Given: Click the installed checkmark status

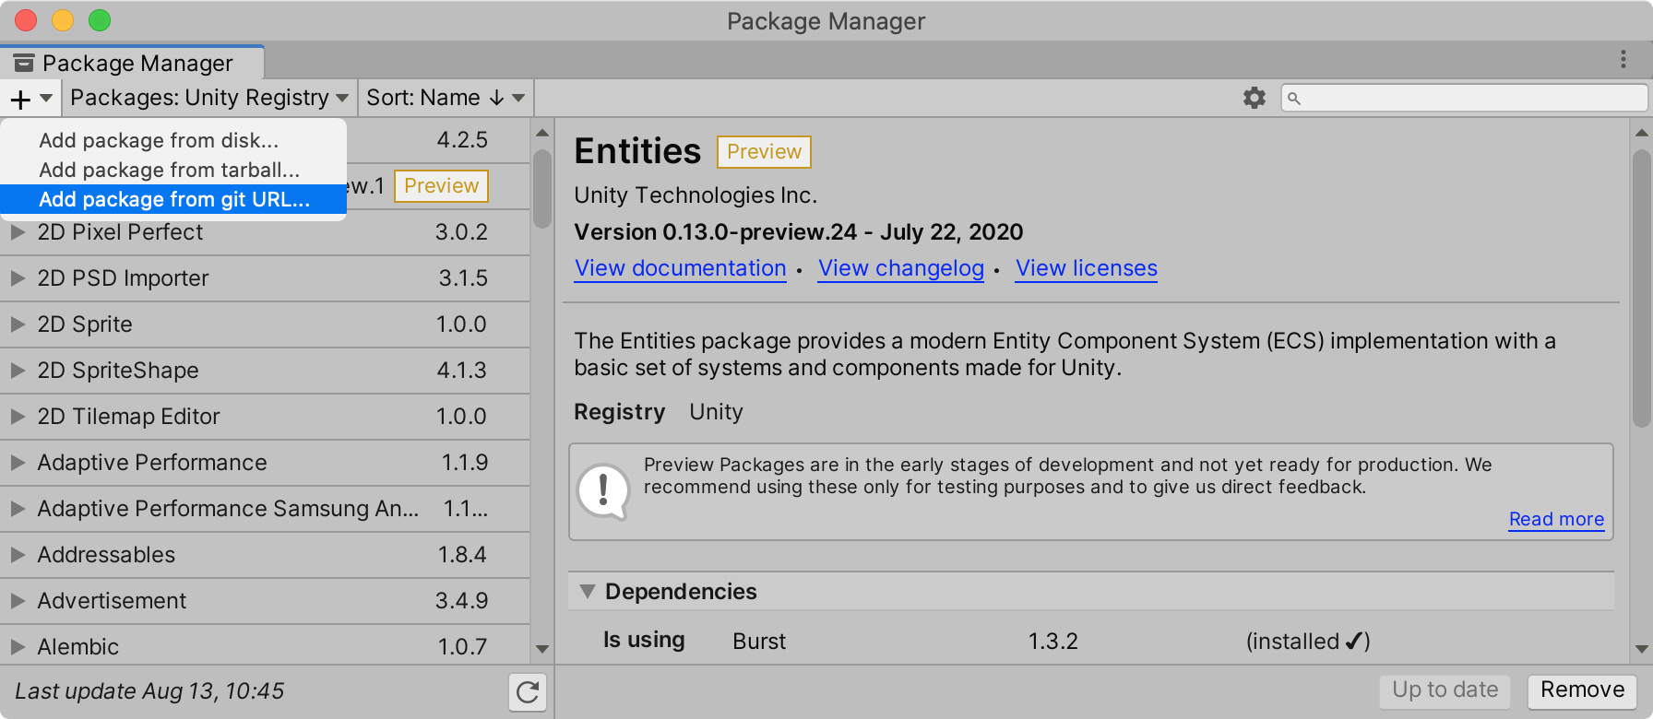Looking at the screenshot, I should (1308, 642).
